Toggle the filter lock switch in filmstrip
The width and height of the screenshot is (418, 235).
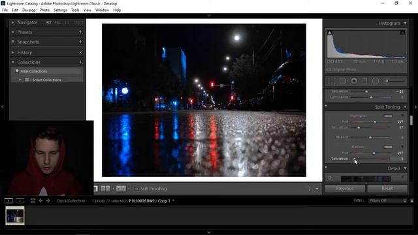coord(412,200)
